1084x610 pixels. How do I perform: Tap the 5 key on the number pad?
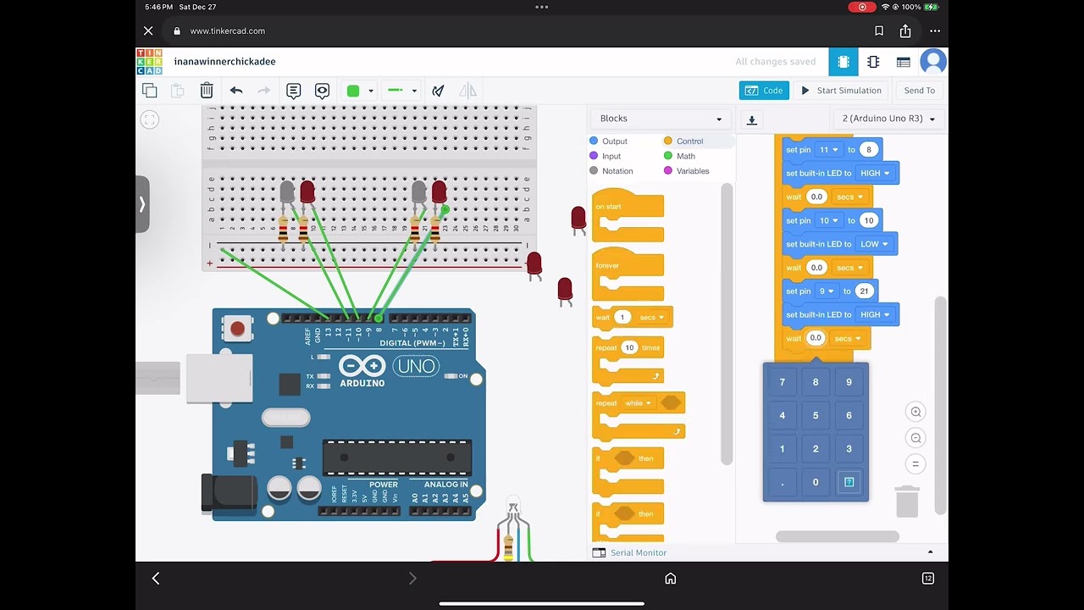(816, 416)
